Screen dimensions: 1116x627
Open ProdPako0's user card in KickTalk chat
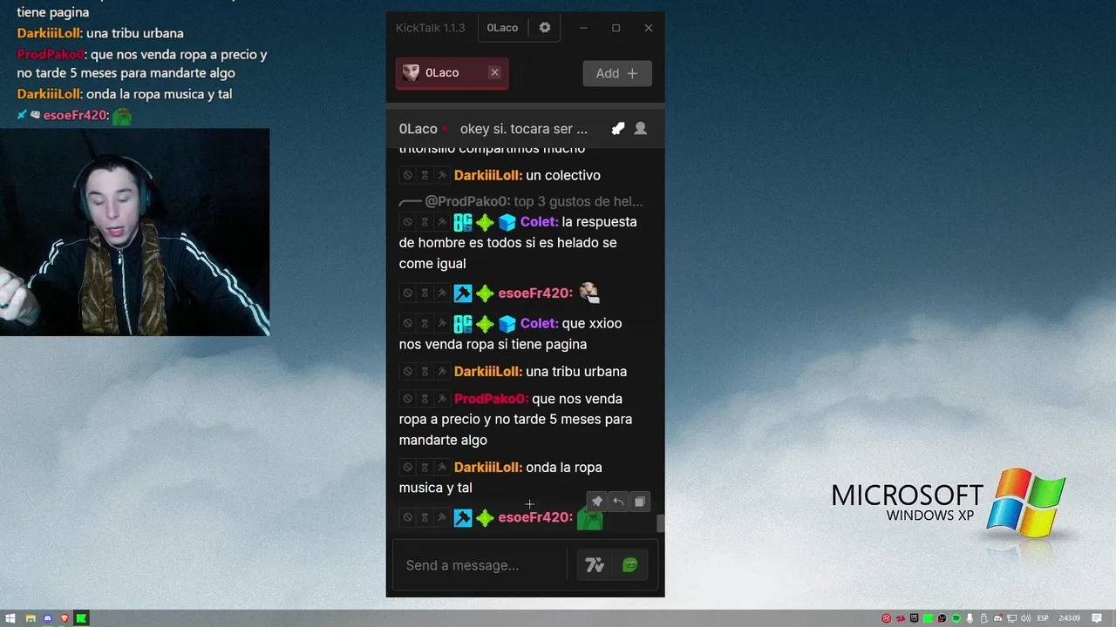(491, 399)
